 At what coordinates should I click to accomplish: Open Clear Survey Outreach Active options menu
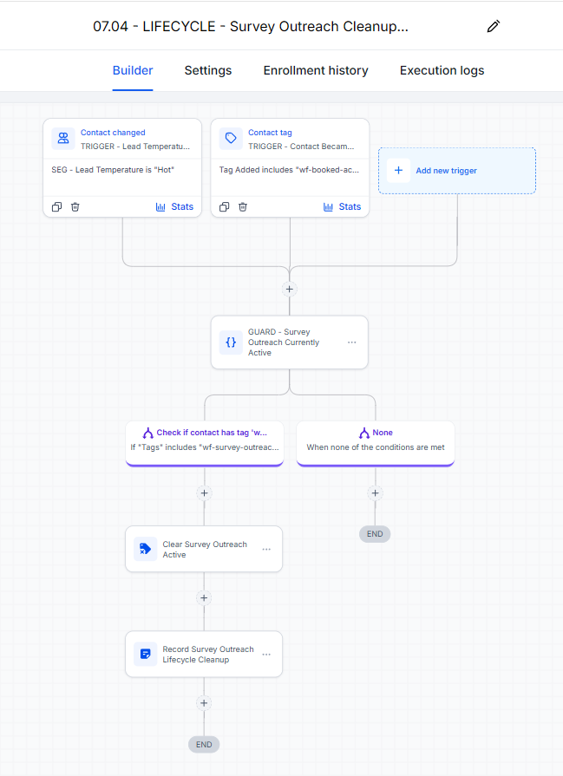(x=266, y=550)
